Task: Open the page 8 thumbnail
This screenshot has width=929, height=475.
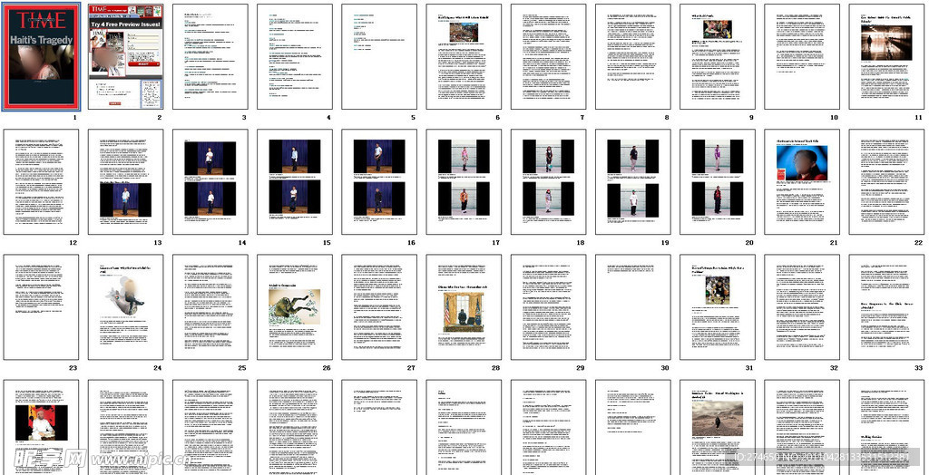Action: [x=632, y=57]
